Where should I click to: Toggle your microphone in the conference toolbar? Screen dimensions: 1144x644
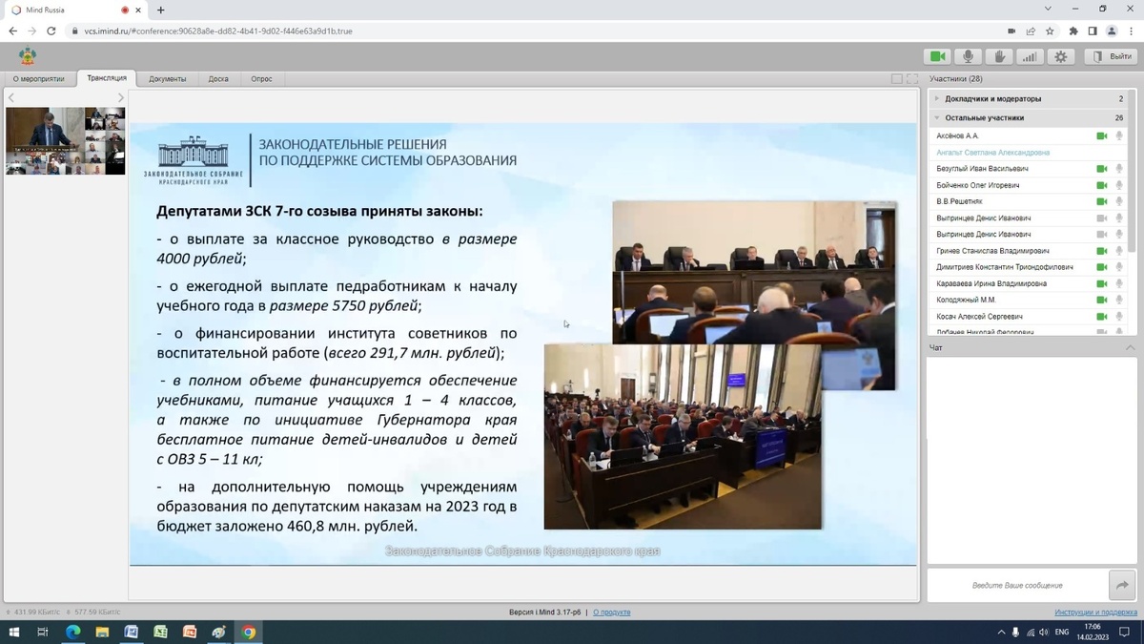(969, 56)
